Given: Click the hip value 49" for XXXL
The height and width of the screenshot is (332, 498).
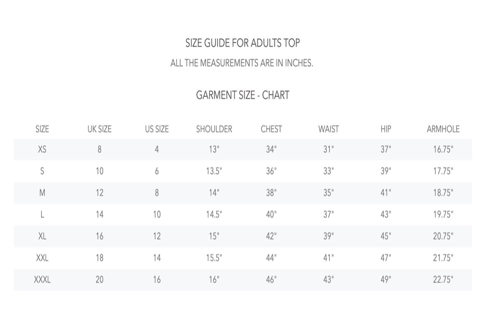Looking at the screenshot, I should (386, 280).
